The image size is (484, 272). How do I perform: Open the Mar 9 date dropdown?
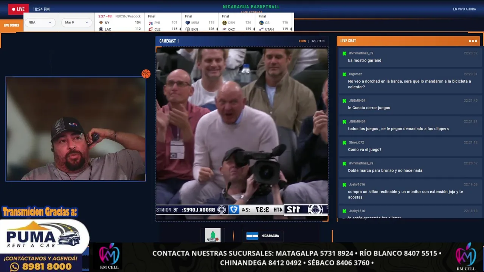click(x=76, y=22)
